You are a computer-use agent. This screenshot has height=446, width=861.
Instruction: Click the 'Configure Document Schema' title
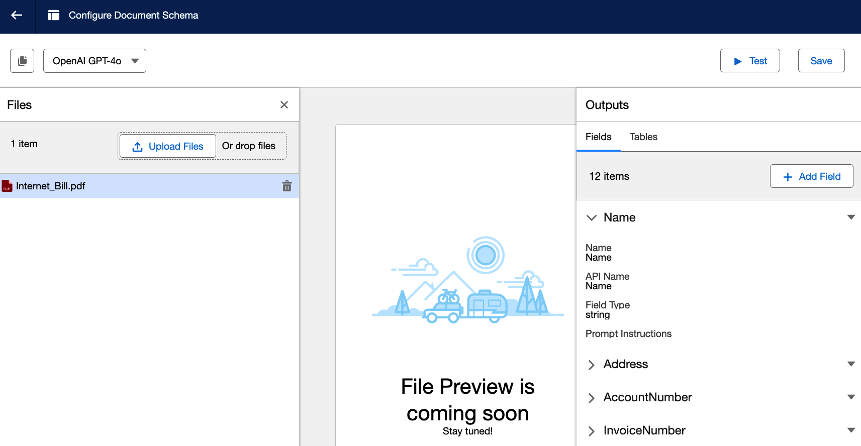133,16
